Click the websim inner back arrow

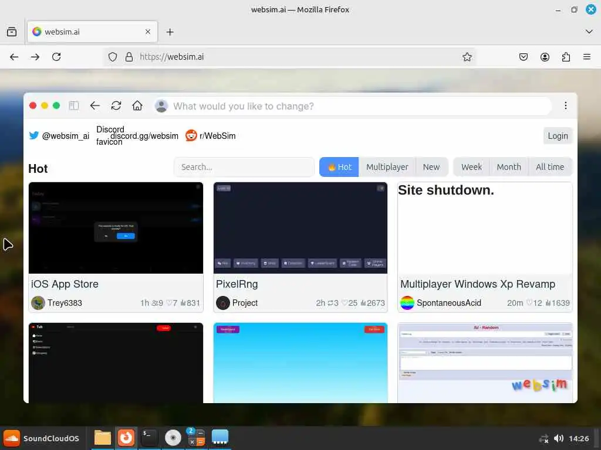pos(94,105)
